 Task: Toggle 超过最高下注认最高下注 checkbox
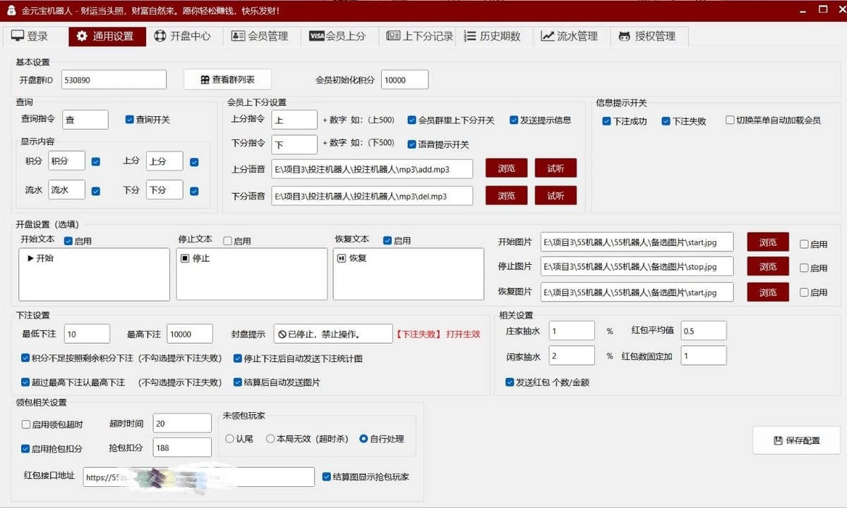25,383
